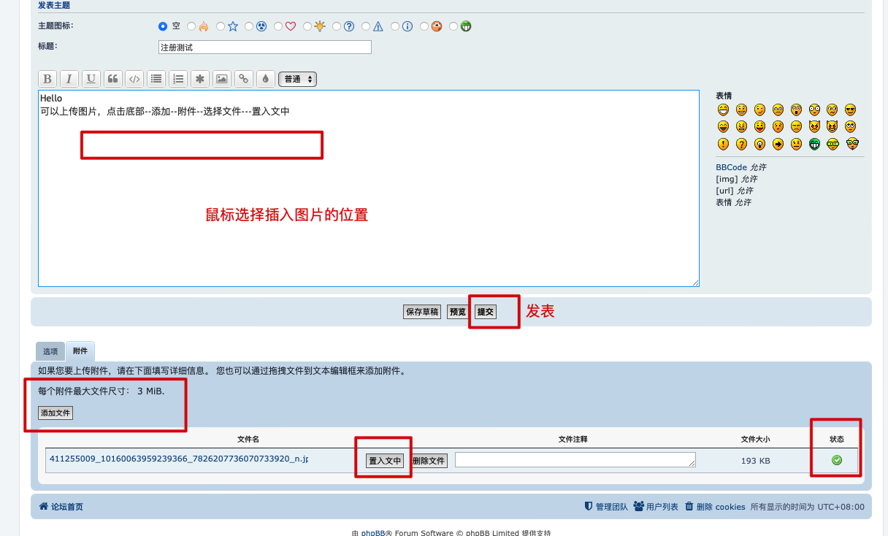Click the 添加文件 button
Image resolution: width=888 pixels, height=536 pixels.
coord(55,413)
